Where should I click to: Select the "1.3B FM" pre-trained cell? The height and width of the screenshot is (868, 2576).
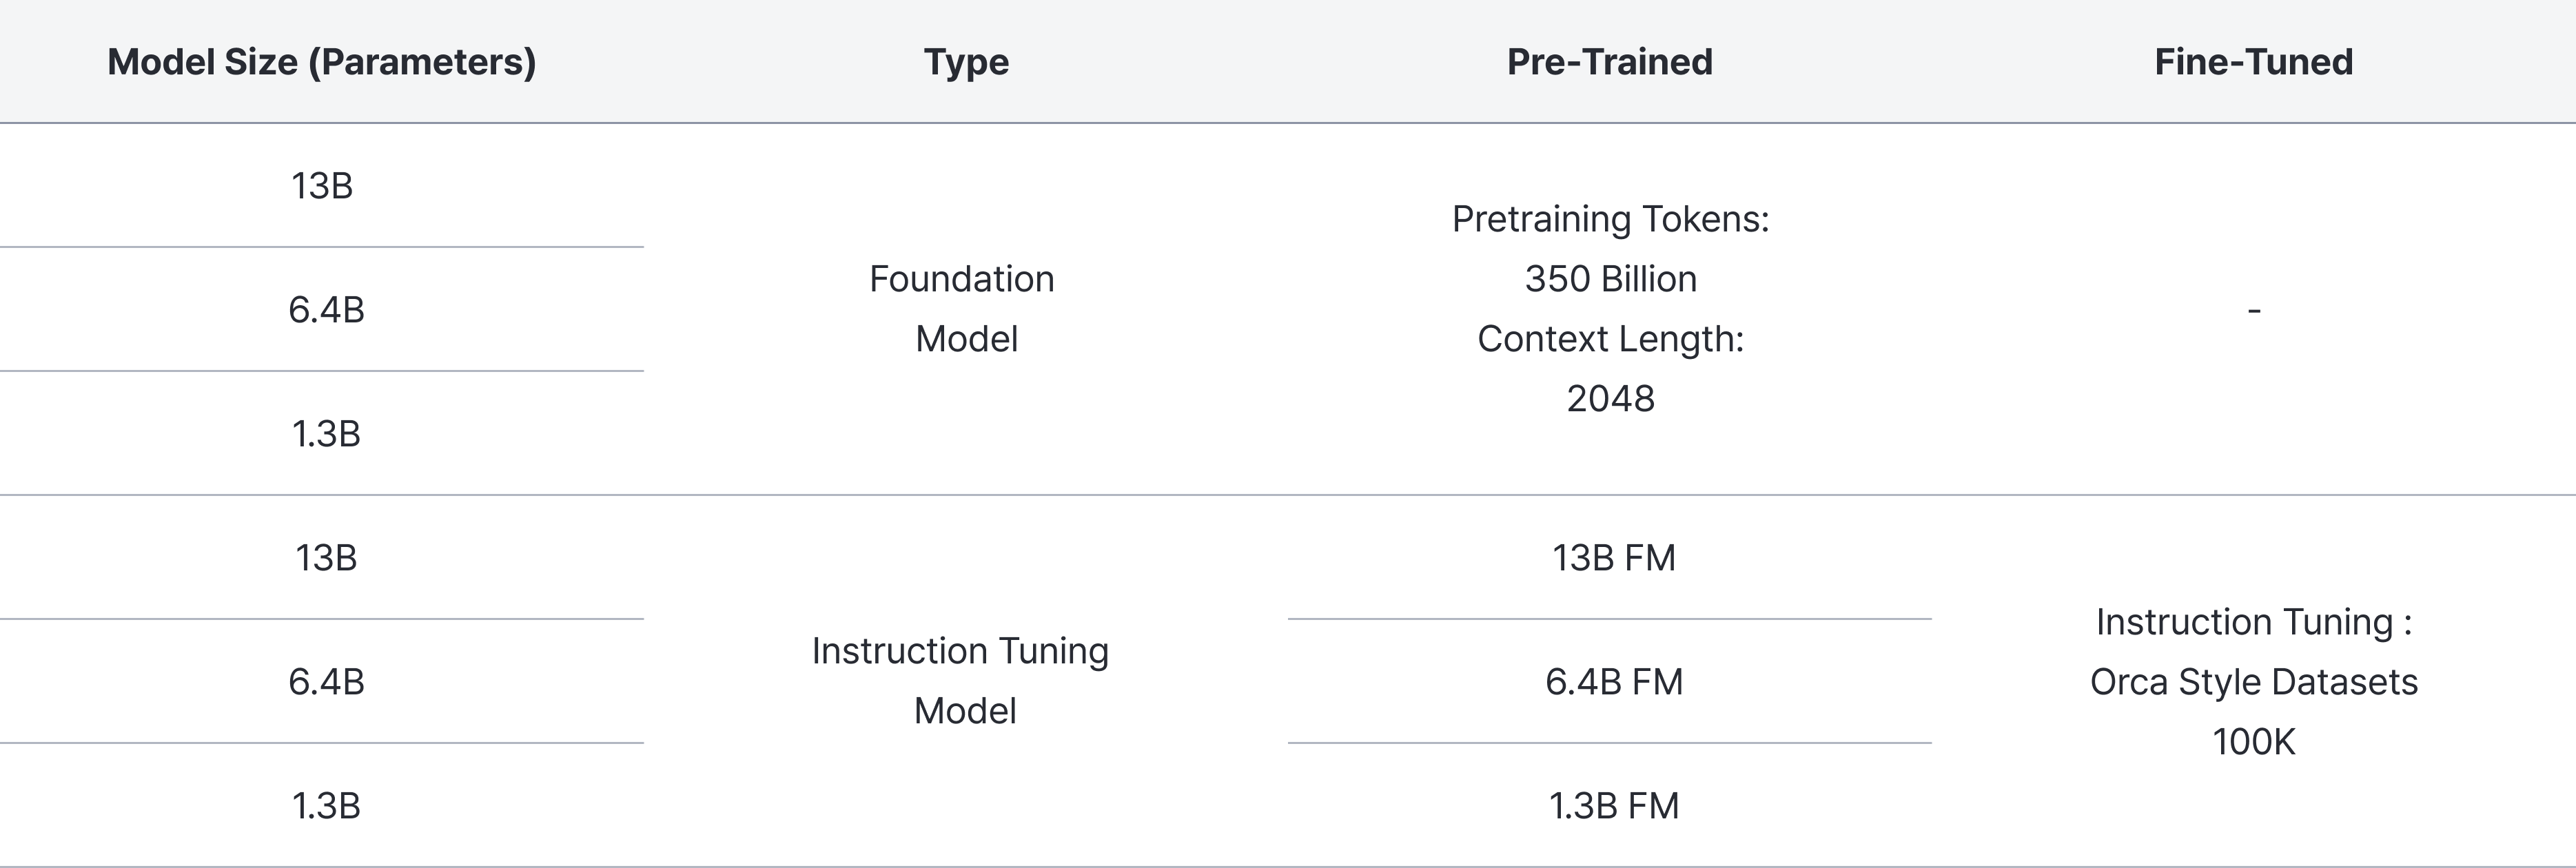pyautogui.click(x=1613, y=806)
